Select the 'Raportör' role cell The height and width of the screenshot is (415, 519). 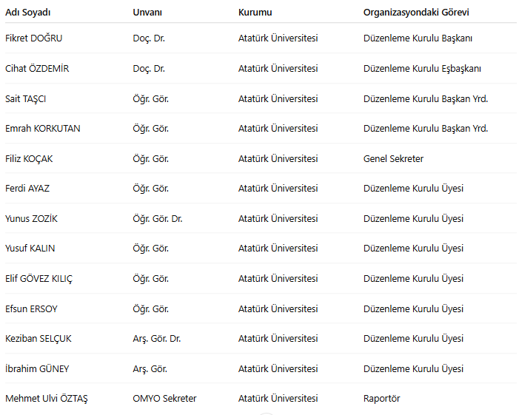pyautogui.click(x=381, y=399)
